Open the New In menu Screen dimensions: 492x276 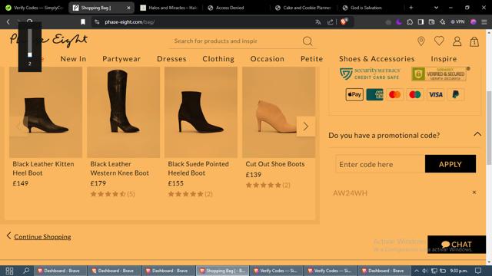pos(73,59)
